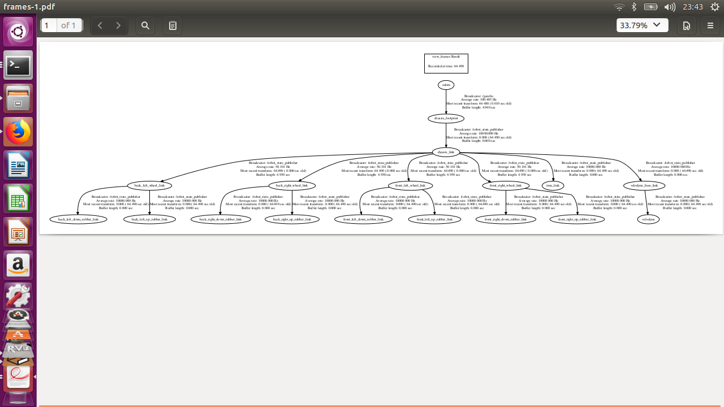Click the back_left_wheel_link node

(149, 185)
